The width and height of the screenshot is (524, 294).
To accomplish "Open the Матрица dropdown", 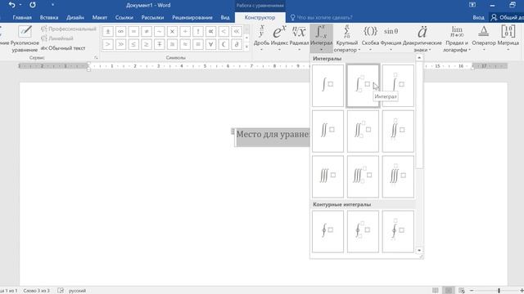I will [x=508, y=38].
